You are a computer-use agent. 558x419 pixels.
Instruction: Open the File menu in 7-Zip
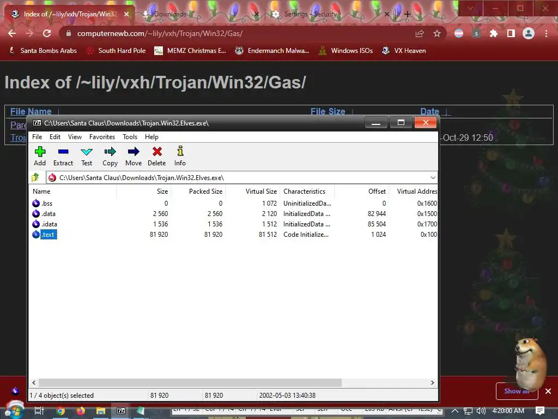click(x=37, y=137)
